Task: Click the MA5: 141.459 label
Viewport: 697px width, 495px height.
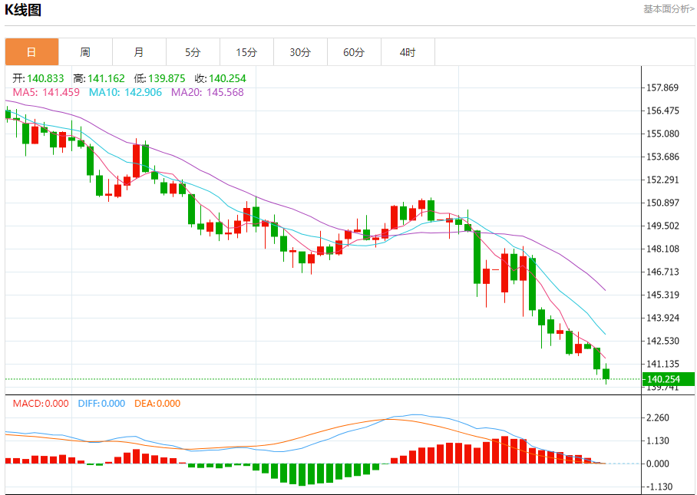Action: point(46,92)
